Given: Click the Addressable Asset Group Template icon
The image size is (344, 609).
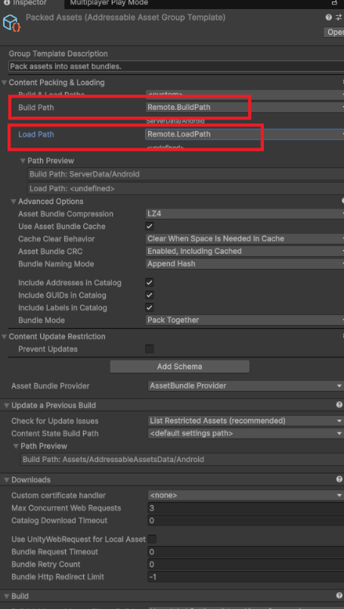Looking at the screenshot, I should coord(11,23).
